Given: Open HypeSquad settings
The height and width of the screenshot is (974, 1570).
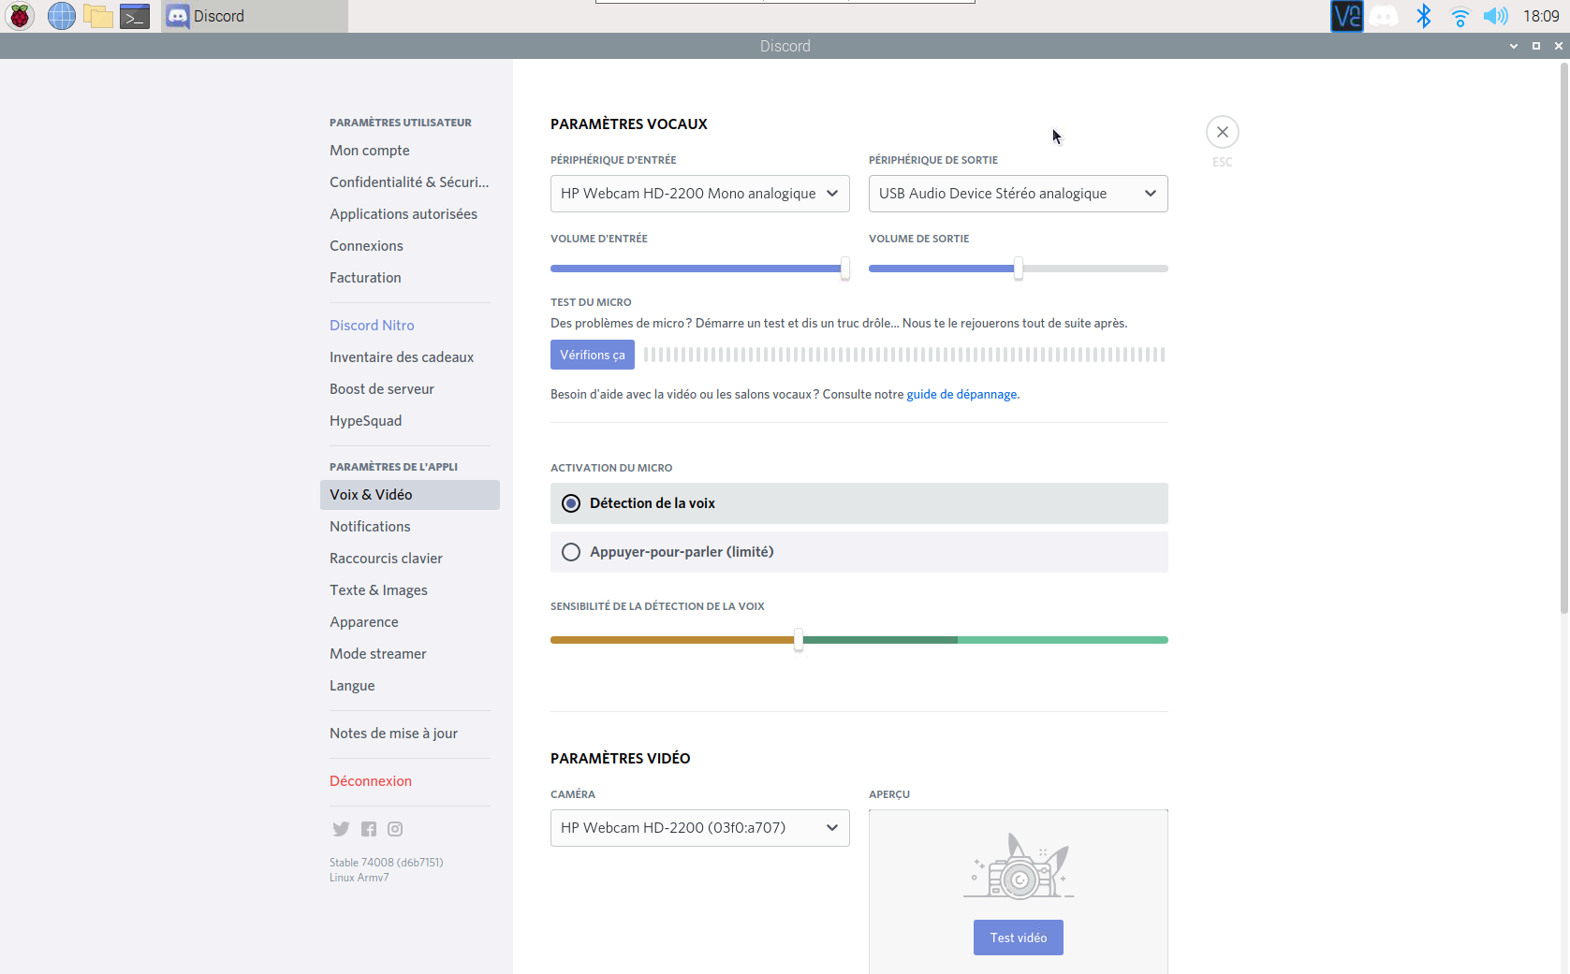Looking at the screenshot, I should tap(410, 421).
